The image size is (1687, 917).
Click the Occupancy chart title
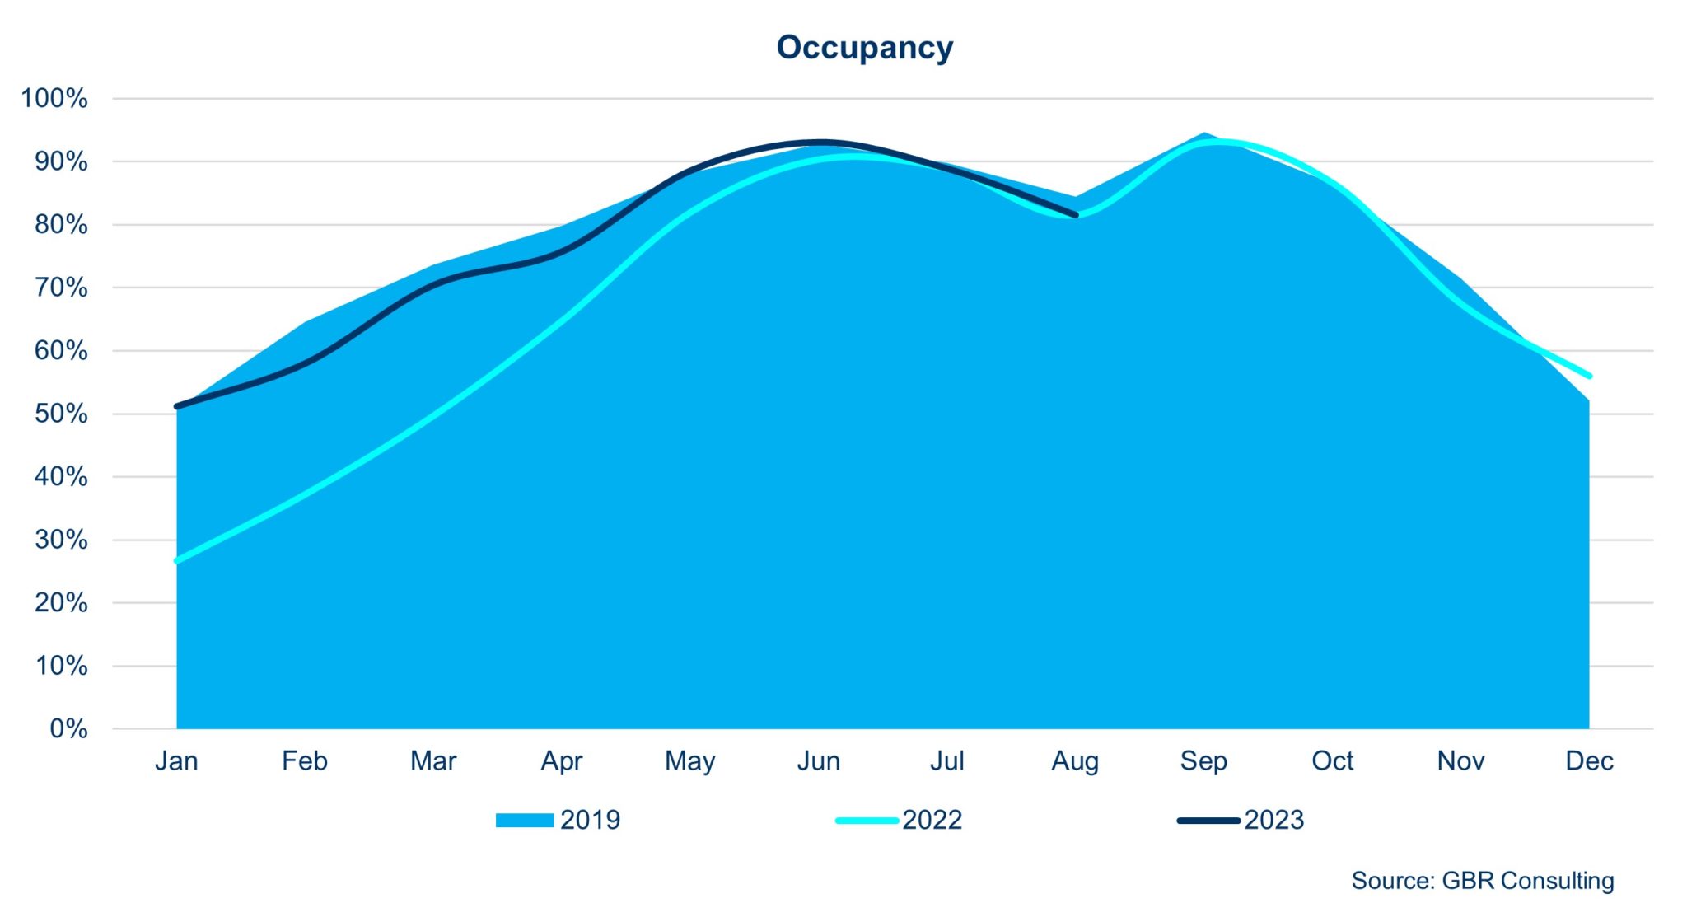[864, 47]
